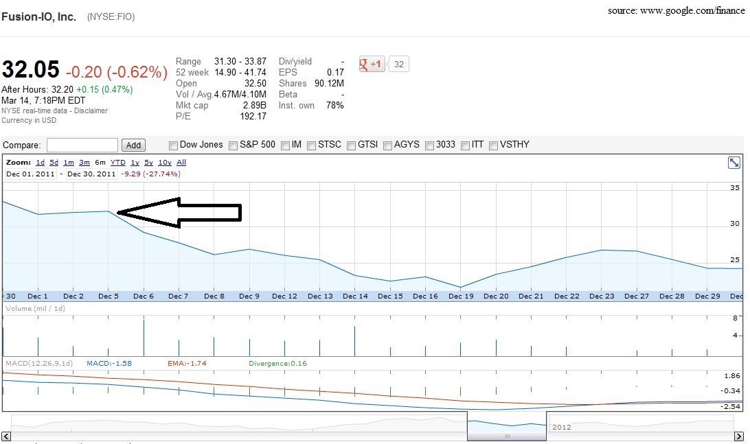
Task: Click the 32.05 stock price
Action: click(31, 70)
